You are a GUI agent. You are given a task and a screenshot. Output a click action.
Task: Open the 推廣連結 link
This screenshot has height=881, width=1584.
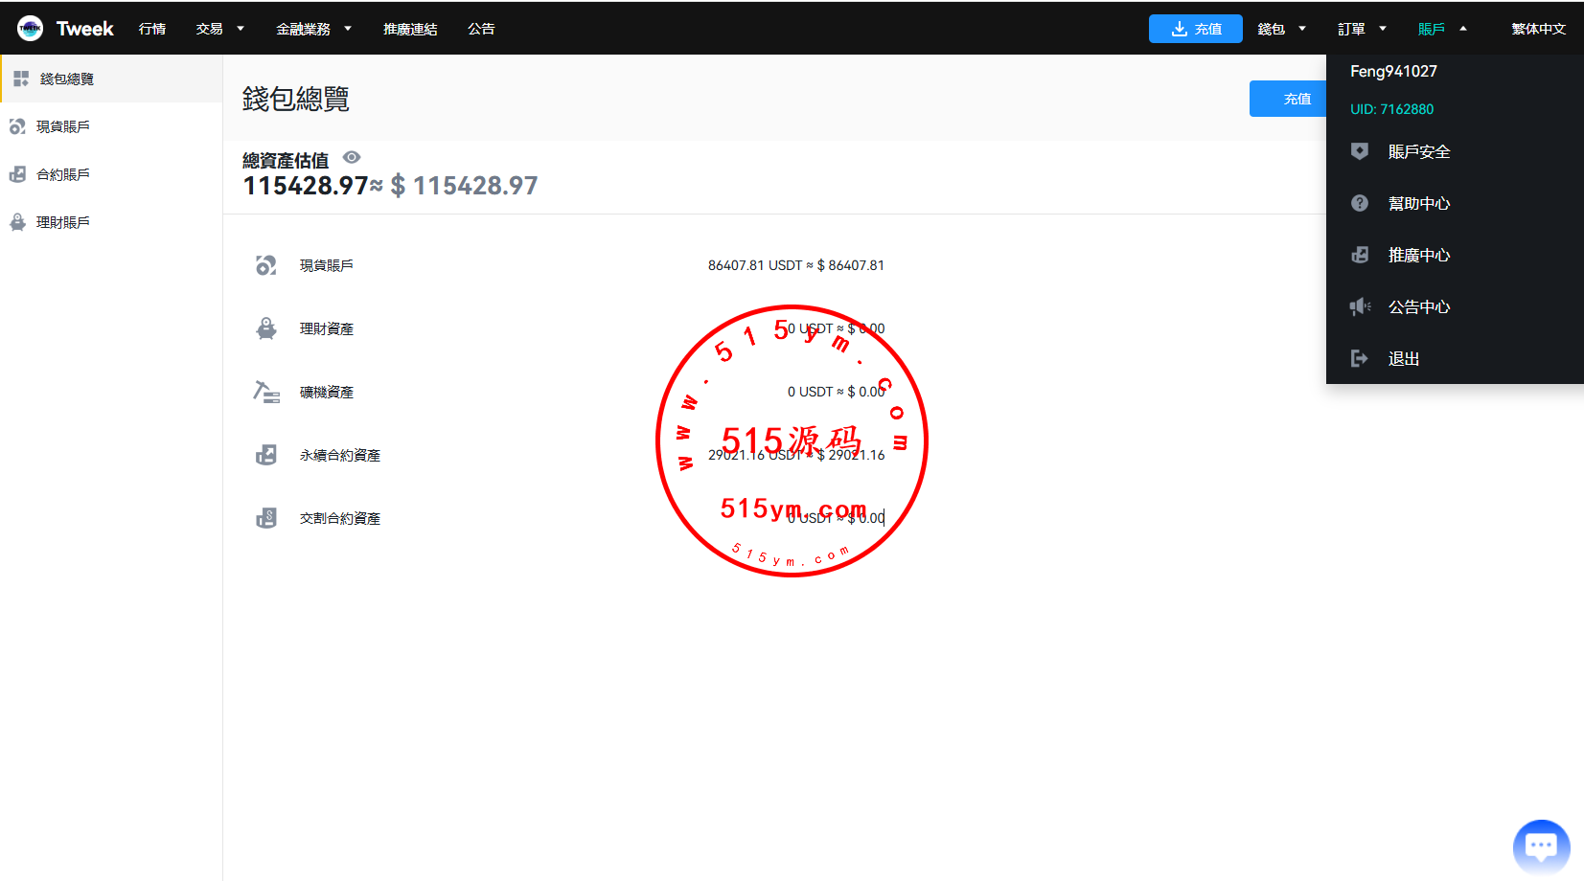point(410,29)
